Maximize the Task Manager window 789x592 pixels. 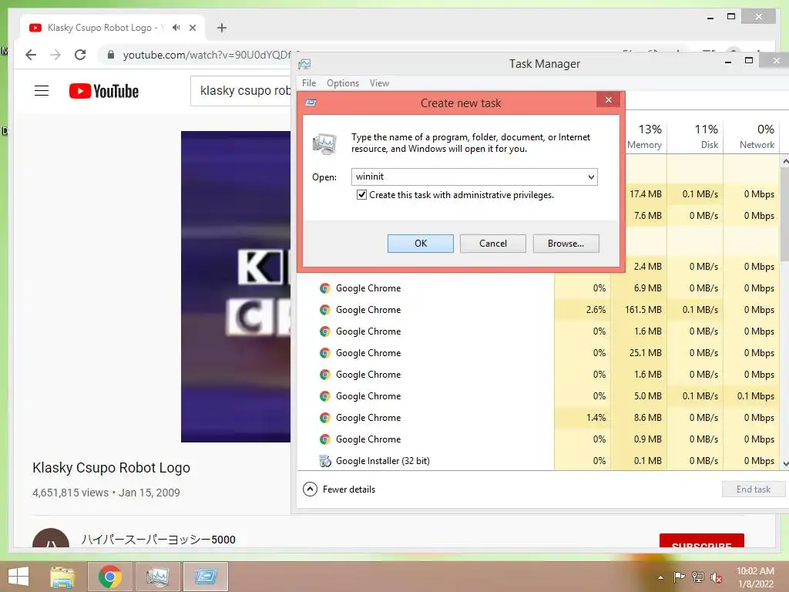[749, 61]
